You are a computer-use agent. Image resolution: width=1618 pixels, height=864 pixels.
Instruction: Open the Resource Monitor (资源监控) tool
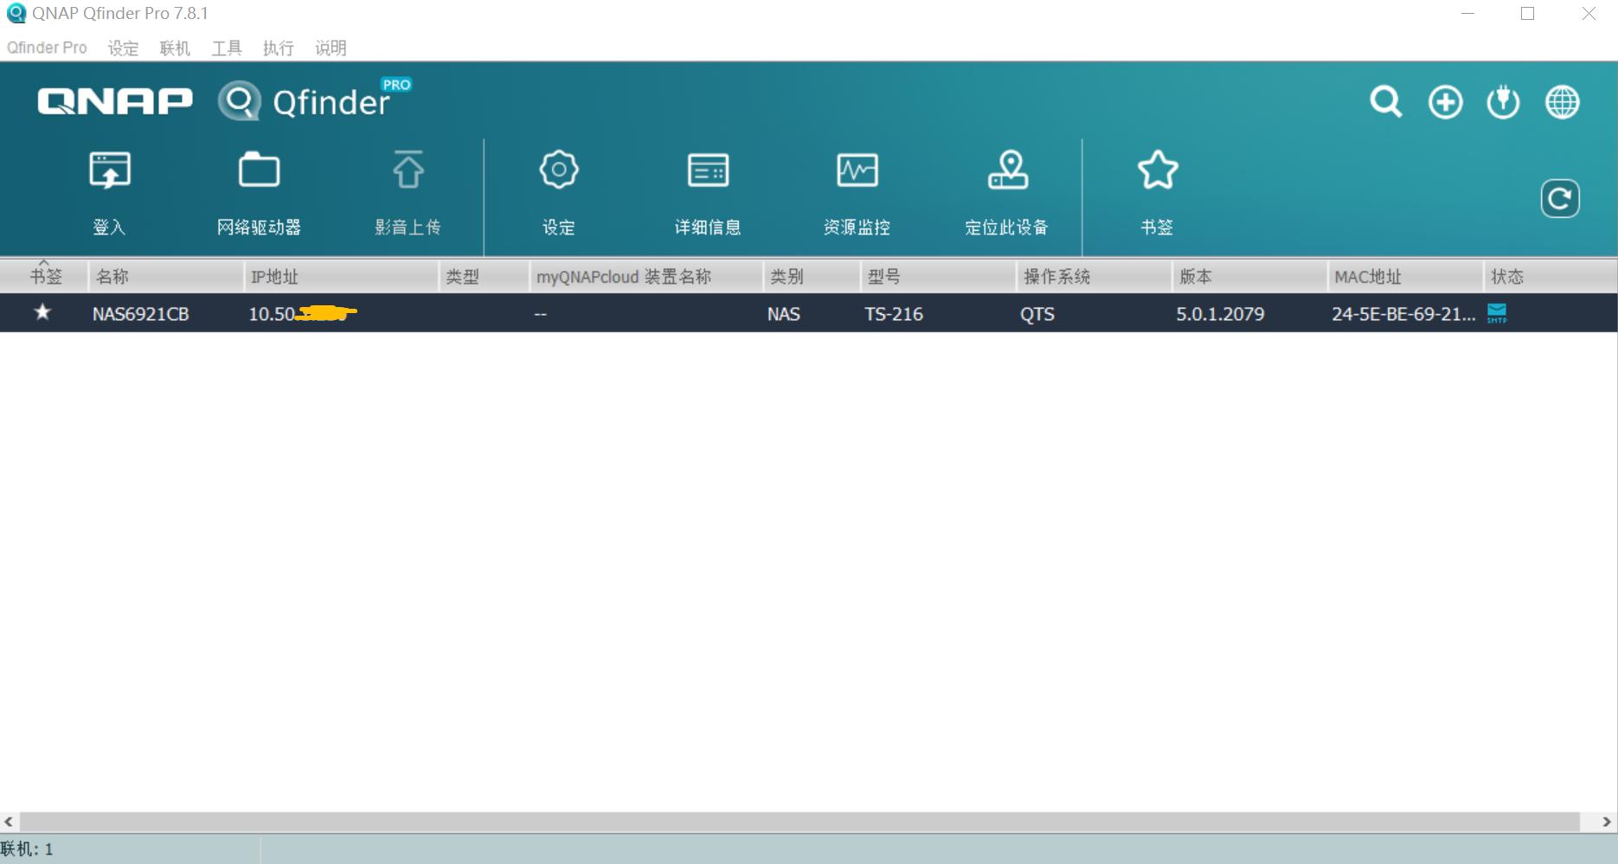tap(857, 170)
